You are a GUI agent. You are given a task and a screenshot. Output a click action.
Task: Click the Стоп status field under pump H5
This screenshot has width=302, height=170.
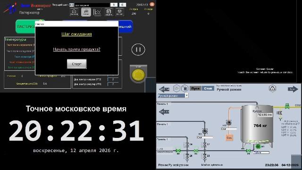tap(205, 137)
